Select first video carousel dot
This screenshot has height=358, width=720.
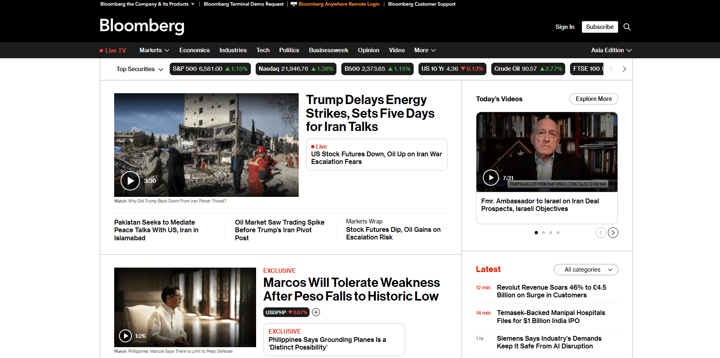pyautogui.click(x=536, y=233)
